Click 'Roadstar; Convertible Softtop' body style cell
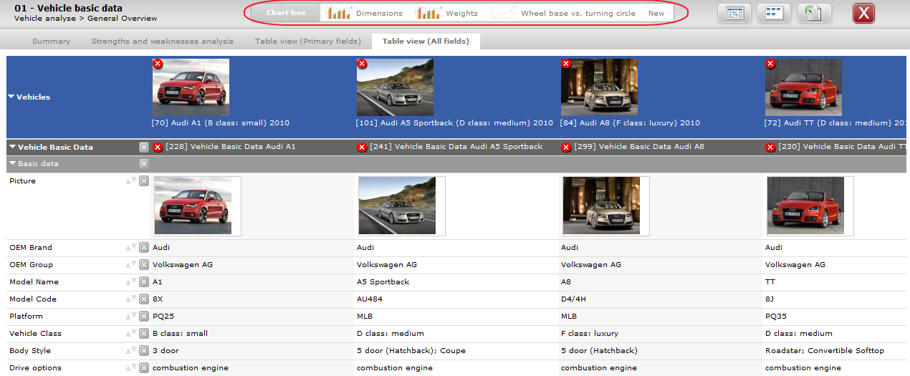This screenshot has height=376, width=910. (825, 351)
